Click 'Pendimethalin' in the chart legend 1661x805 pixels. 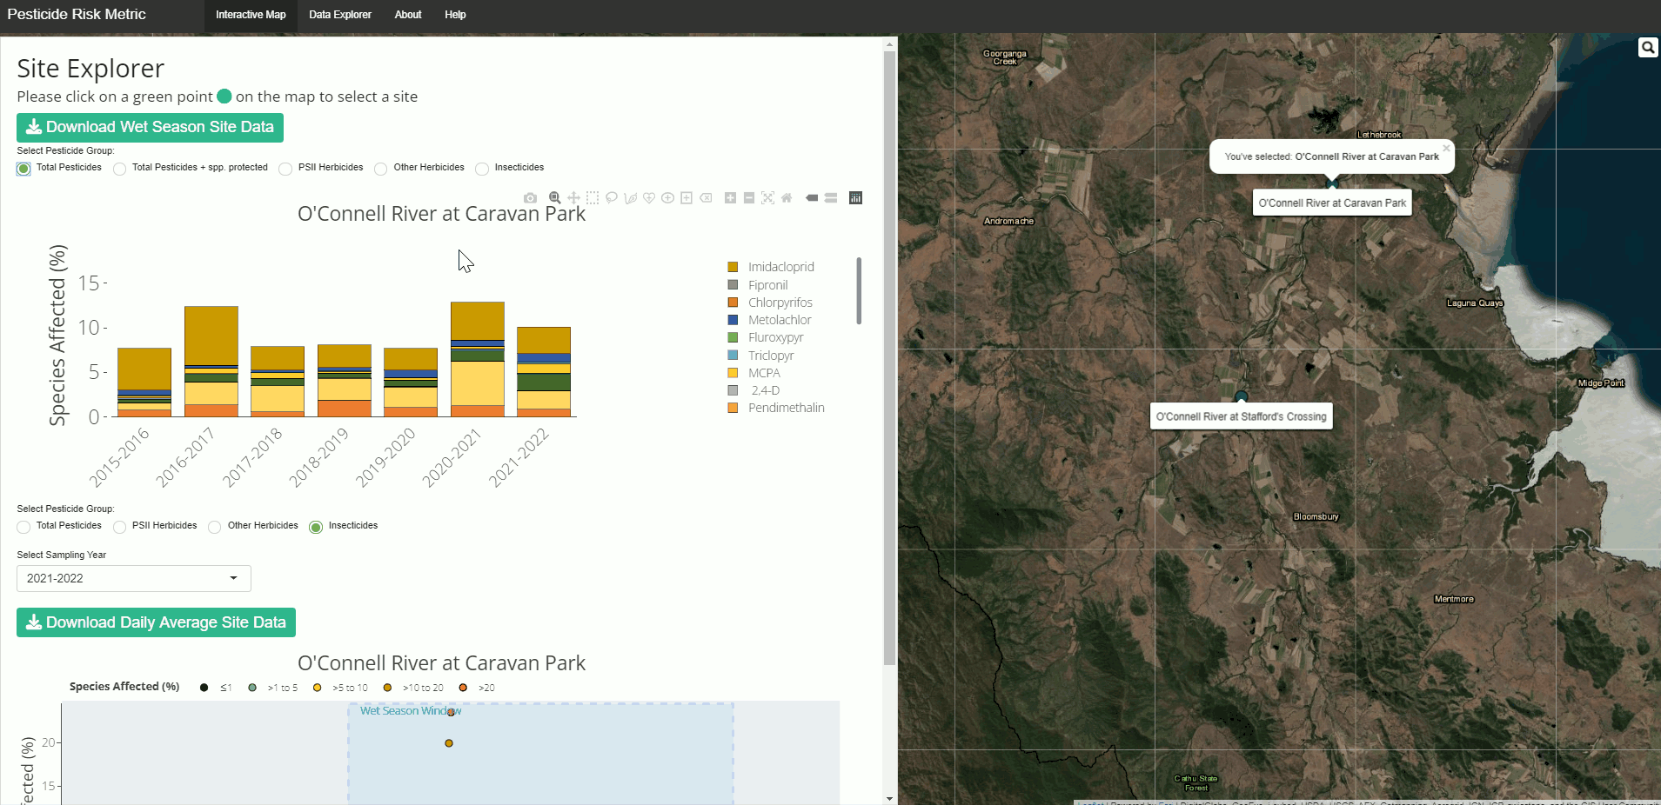point(787,408)
